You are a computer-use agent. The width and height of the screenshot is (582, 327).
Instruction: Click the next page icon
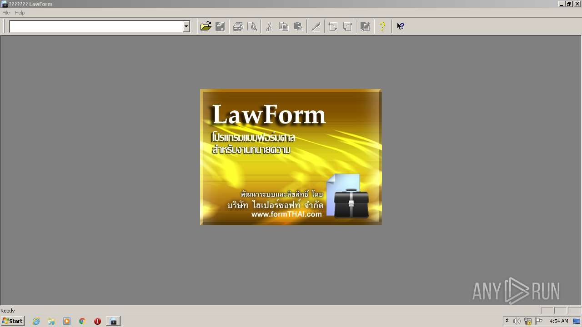tap(348, 26)
